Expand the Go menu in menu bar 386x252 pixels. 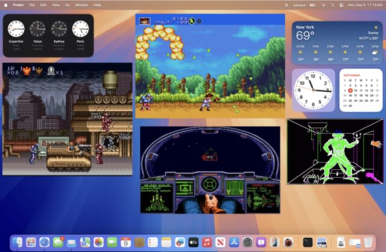pos(67,4)
